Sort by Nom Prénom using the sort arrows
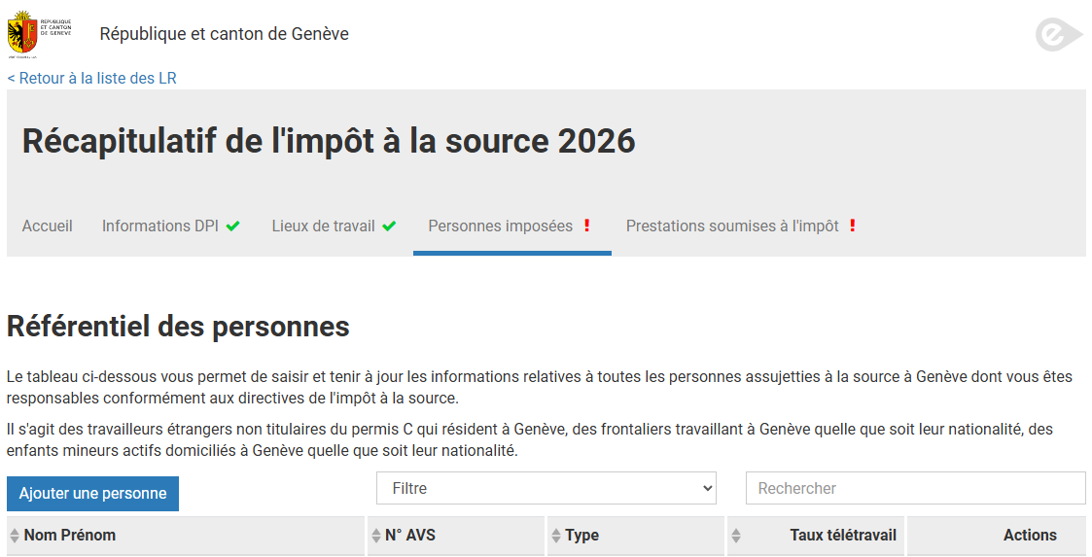The height and width of the screenshot is (557, 1092). (x=15, y=536)
